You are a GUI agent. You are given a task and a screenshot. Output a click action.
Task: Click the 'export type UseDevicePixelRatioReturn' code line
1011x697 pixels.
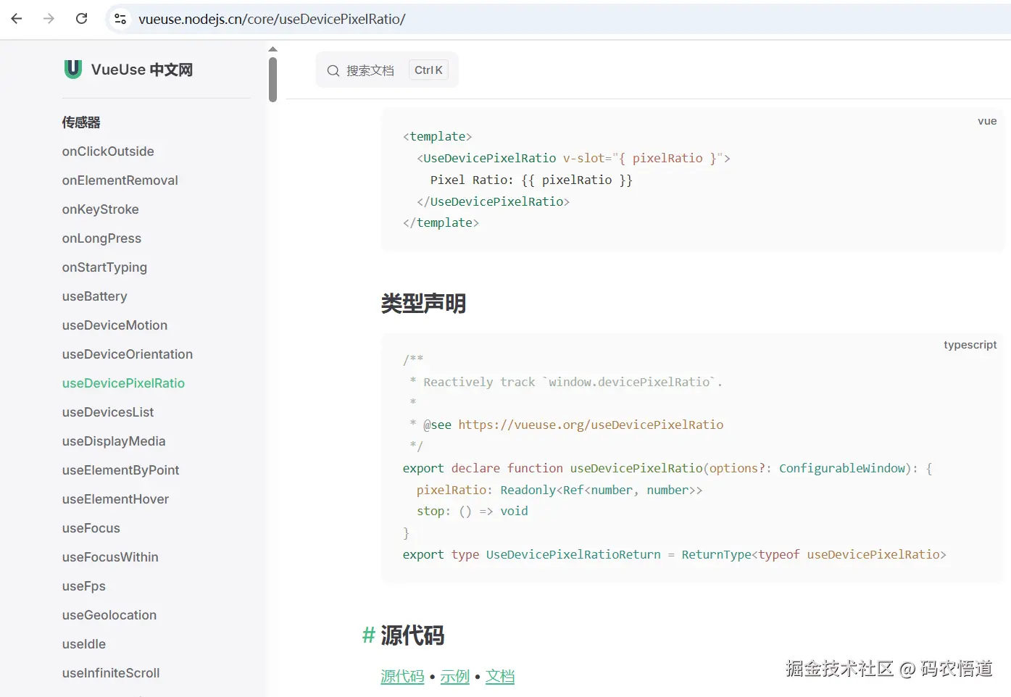[x=675, y=554]
